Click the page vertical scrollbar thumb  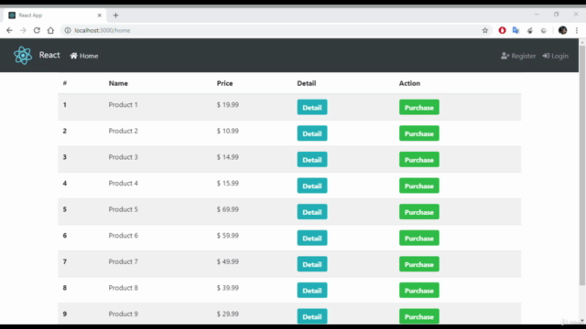point(582,165)
